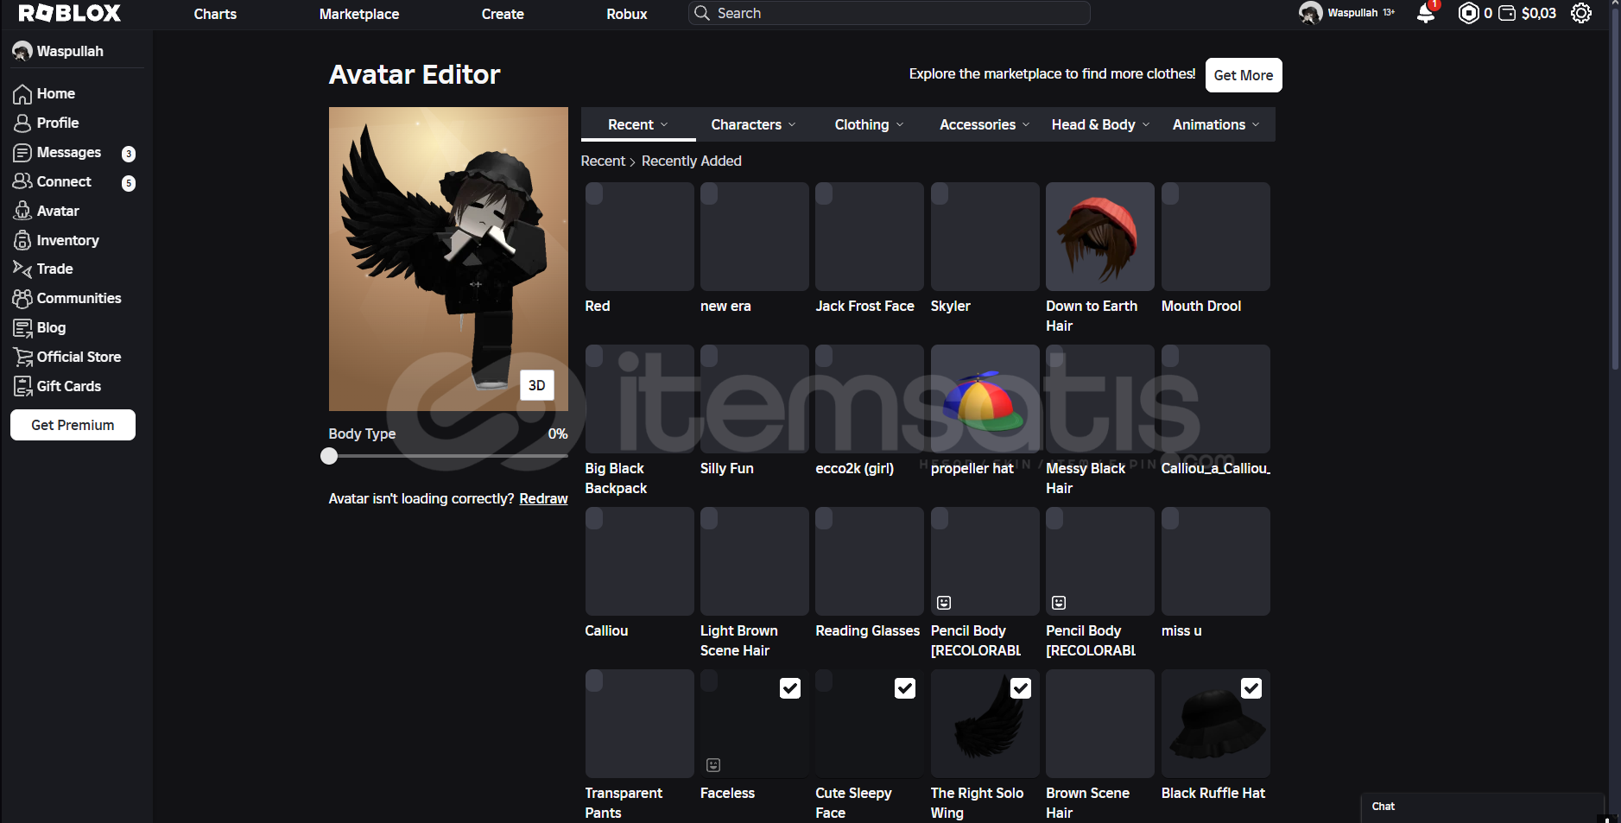Click the Communities icon in sidebar
1621x823 pixels.
[22, 299]
